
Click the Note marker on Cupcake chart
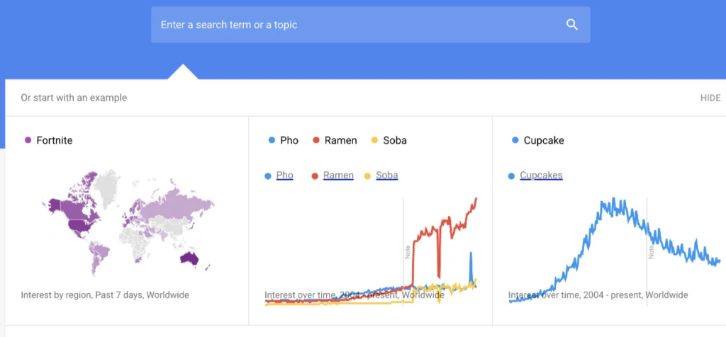tap(650, 251)
